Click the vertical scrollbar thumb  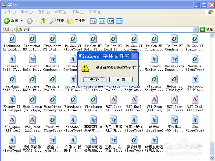coord(212,149)
